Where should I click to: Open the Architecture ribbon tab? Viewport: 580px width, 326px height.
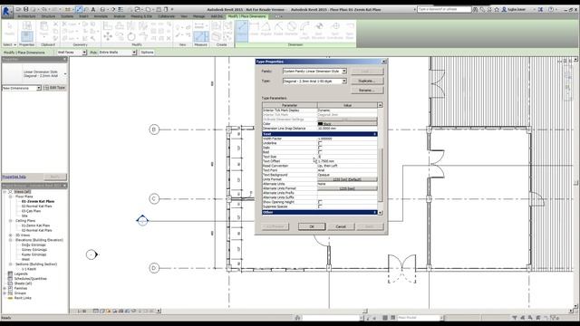click(26, 16)
